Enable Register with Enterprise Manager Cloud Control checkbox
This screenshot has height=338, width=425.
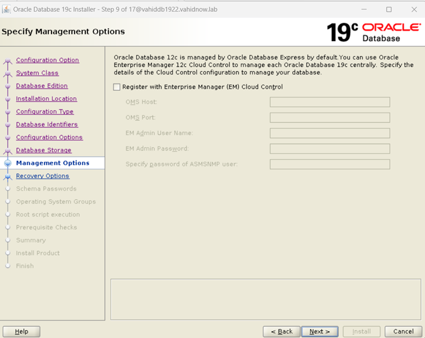click(117, 87)
